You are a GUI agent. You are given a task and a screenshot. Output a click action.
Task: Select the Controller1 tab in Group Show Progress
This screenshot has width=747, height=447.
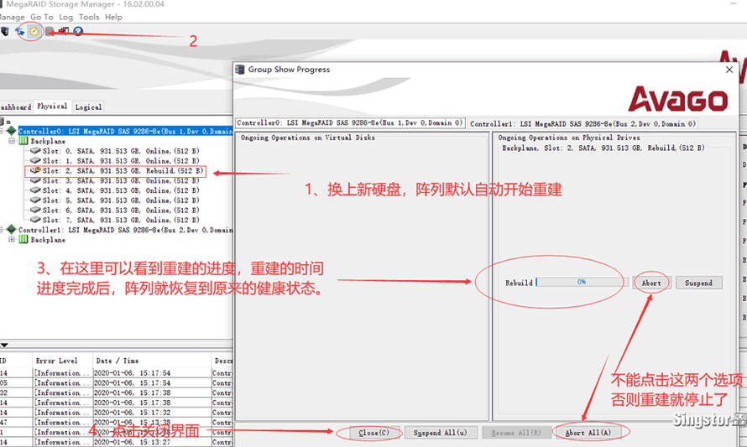pyautogui.click(x=582, y=124)
